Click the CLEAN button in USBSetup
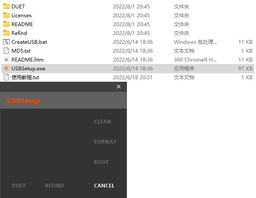256x198 pixels. click(102, 122)
